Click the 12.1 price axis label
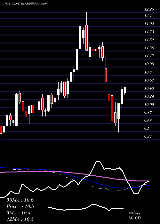The image size is (160, 224). tap(148, 16)
